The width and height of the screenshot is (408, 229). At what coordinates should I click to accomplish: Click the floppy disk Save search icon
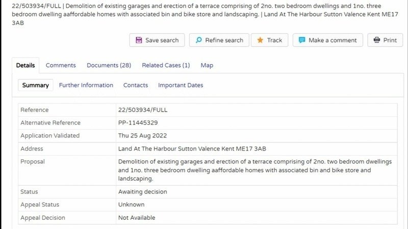click(x=139, y=40)
